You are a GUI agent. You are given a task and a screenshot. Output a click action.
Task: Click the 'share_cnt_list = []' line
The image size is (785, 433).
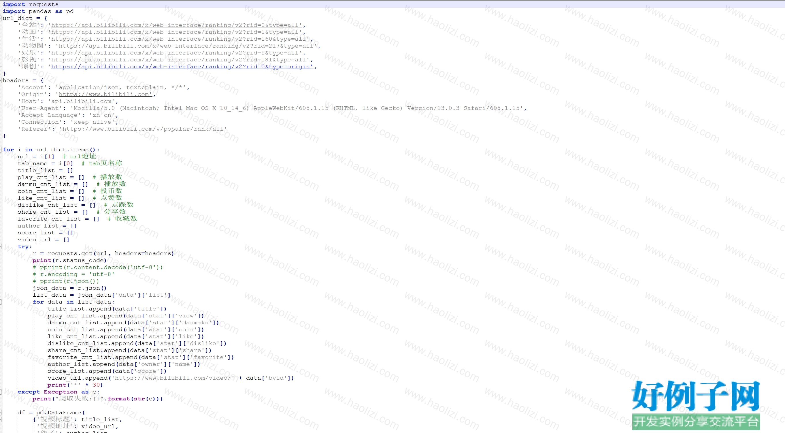point(53,212)
